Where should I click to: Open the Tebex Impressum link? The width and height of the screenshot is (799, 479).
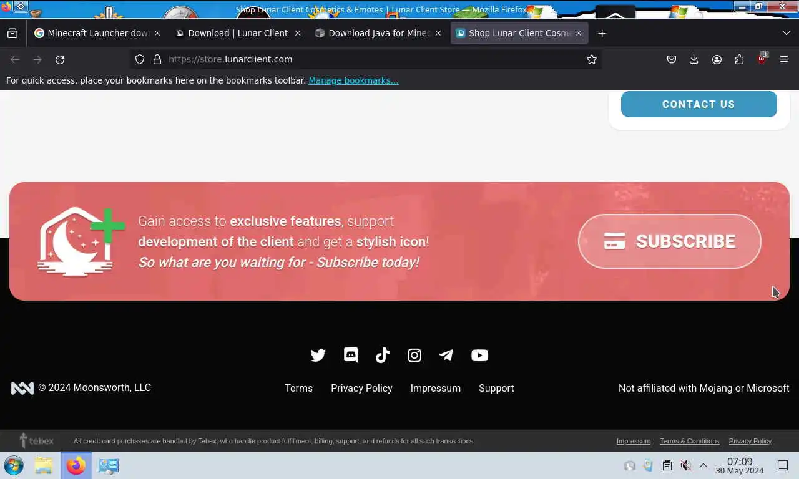tap(634, 441)
